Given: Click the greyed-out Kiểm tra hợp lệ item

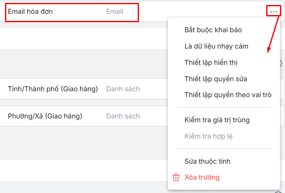Looking at the screenshot, I should [x=208, y=136].
